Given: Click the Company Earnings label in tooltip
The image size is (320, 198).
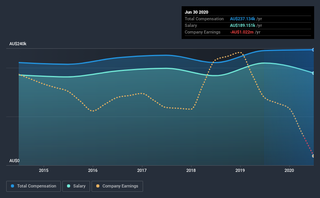Looking at the screenshot, I should [x=202, y=32].
